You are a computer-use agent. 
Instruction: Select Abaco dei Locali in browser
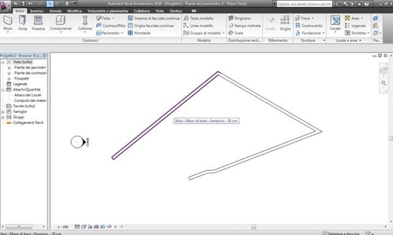[28, 95]
